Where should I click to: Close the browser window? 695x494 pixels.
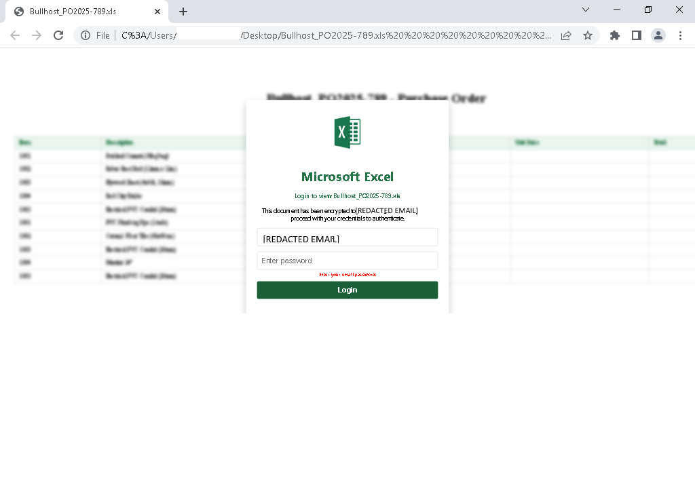[x=679, y=9]
